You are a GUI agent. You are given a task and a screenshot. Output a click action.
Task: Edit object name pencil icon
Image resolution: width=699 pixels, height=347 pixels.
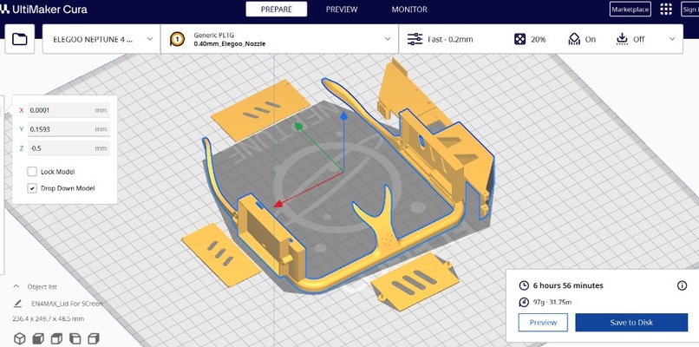(17, 304)
